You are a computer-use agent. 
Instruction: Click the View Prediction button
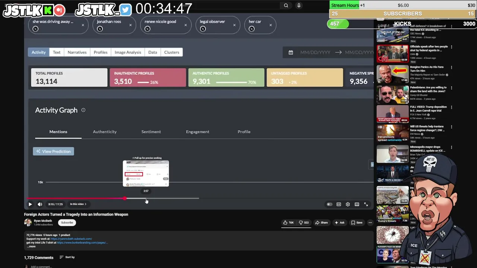tap(53, 151)
